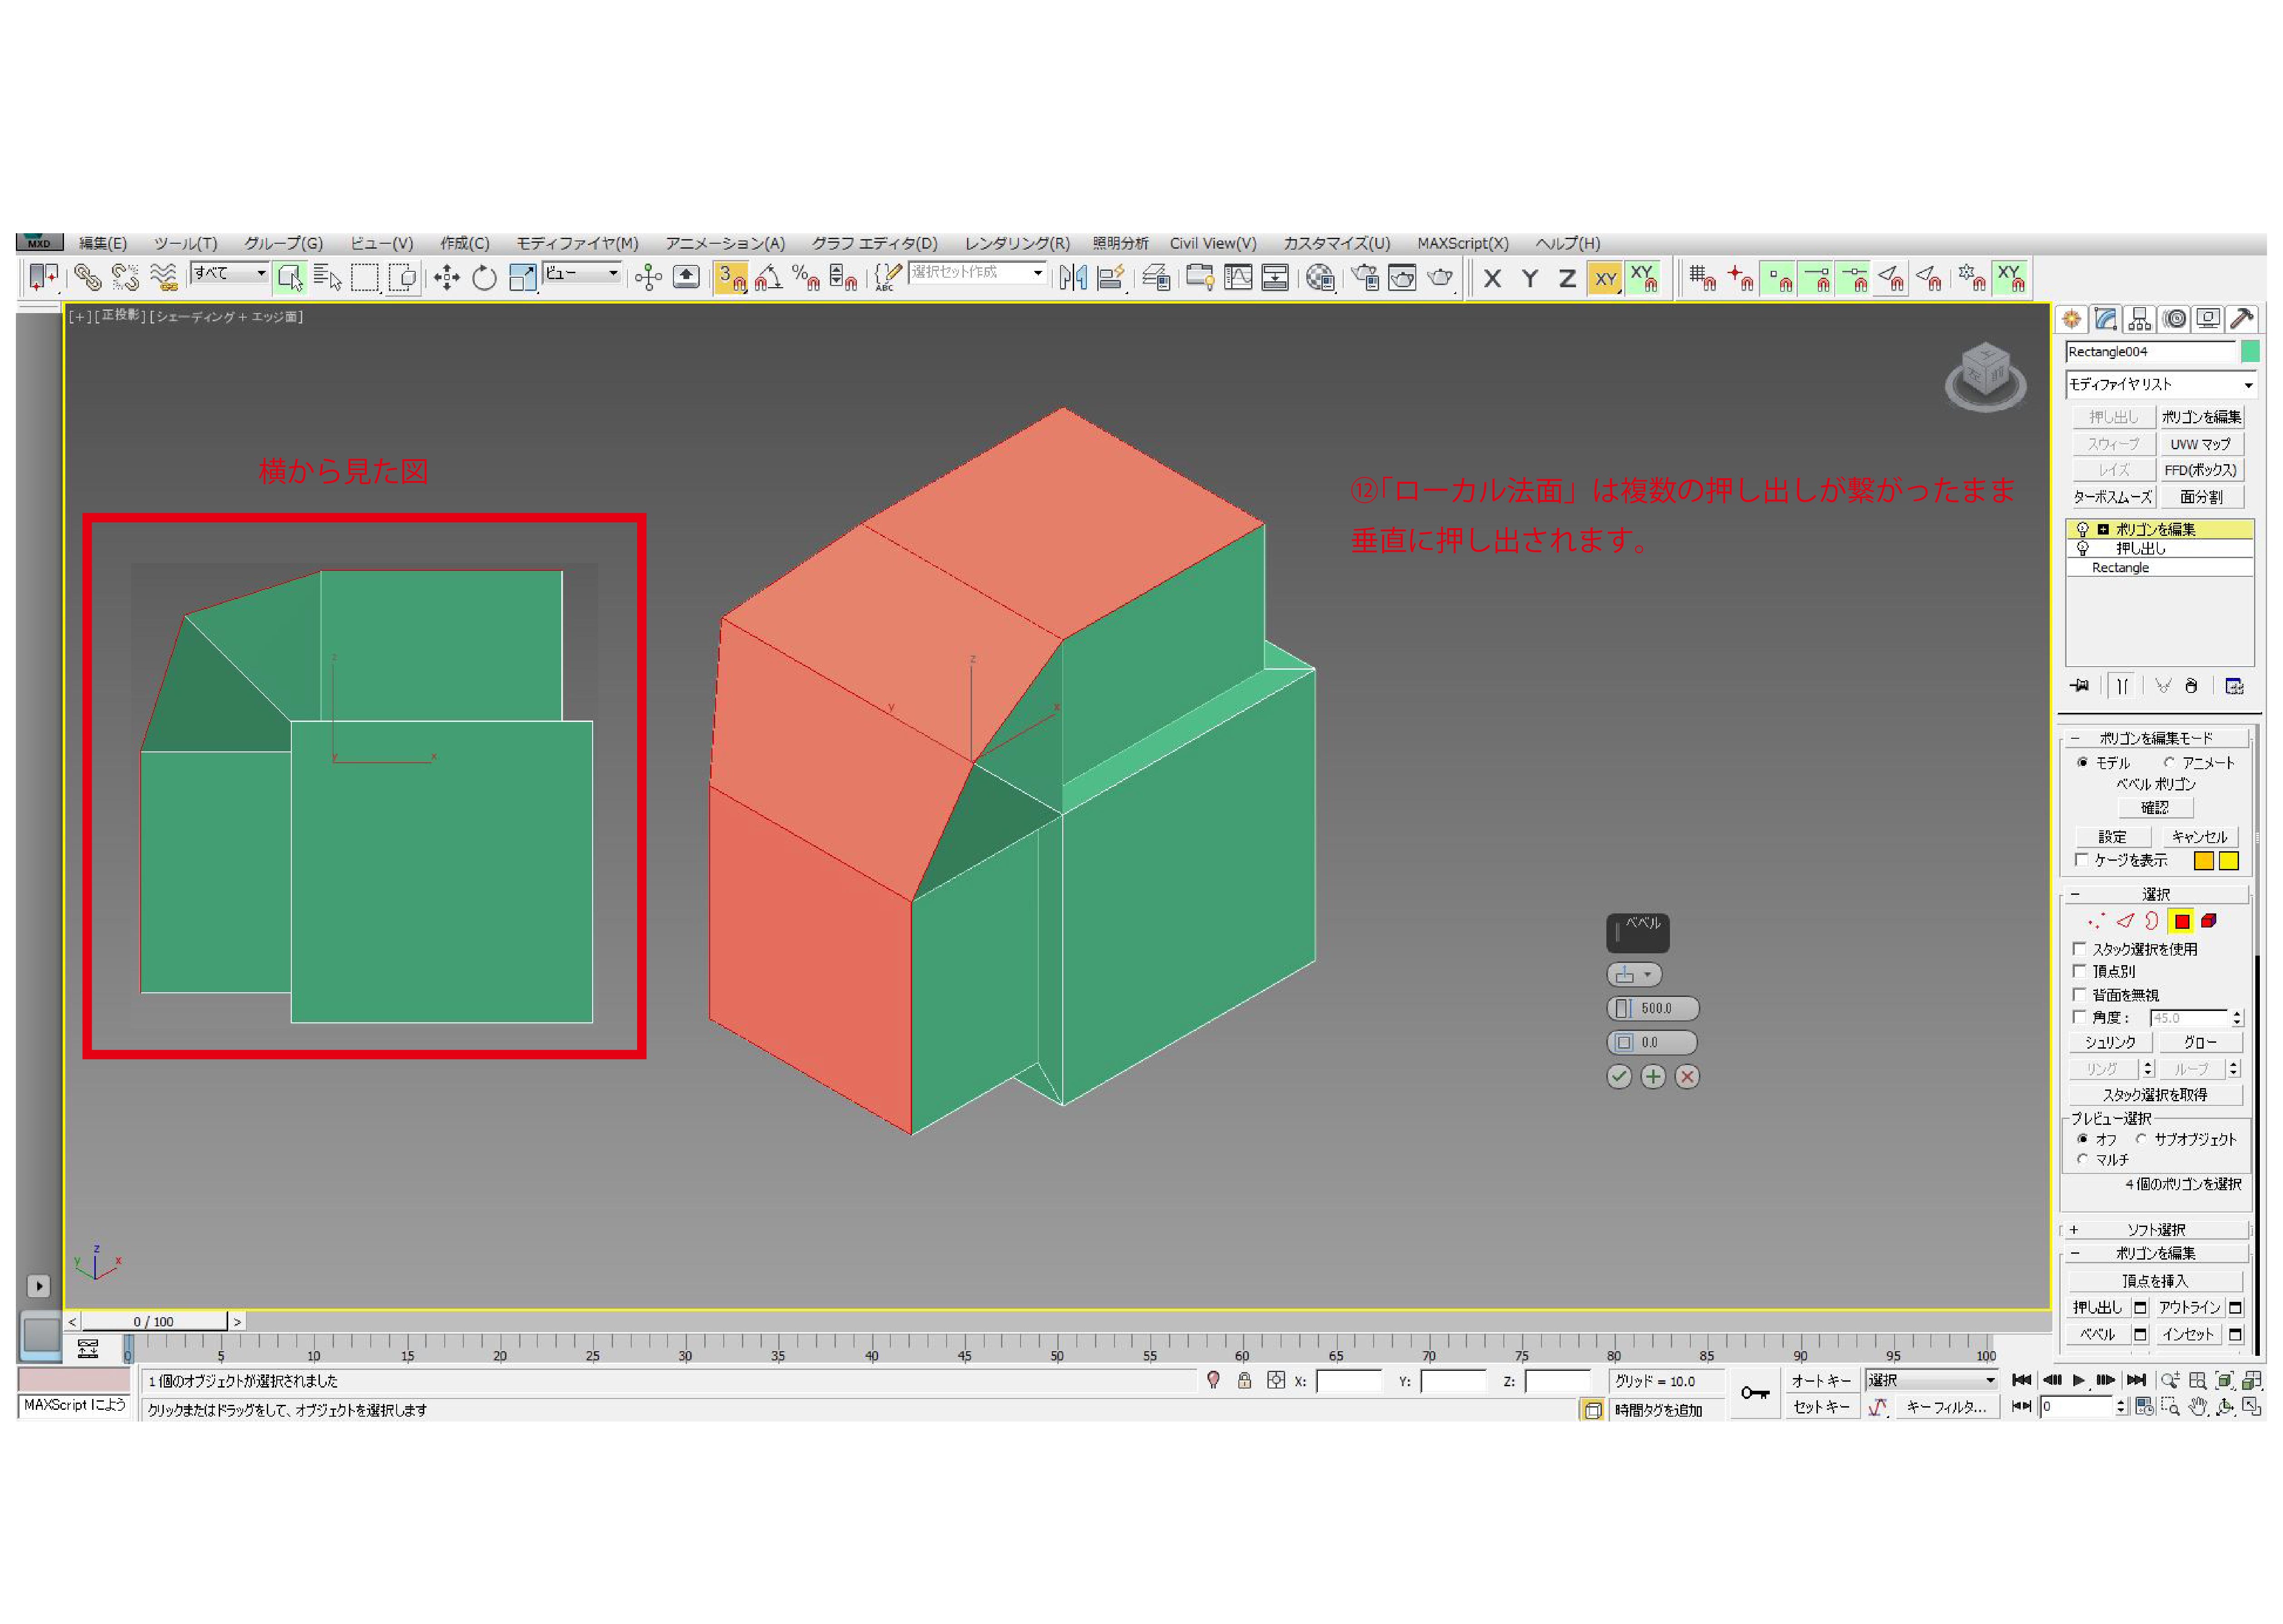Open the 選択セット作成 dropdown
This screenshot has height=1624, width=2283.
[1038, 273]
